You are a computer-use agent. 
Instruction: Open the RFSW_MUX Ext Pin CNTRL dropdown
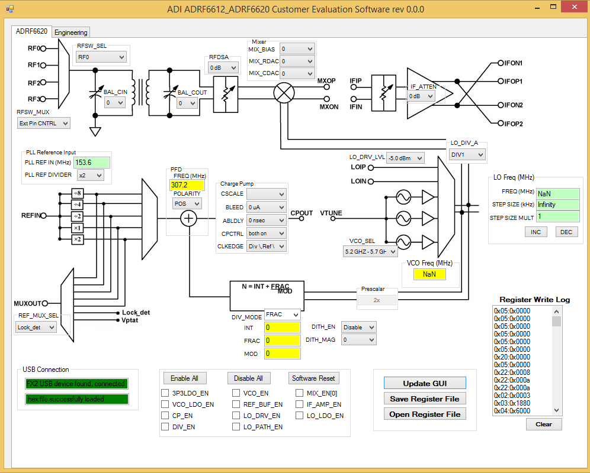(x=44, y=123)
